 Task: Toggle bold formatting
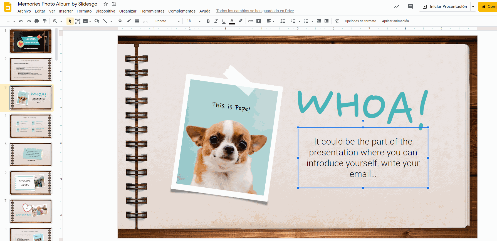(208, 21)
